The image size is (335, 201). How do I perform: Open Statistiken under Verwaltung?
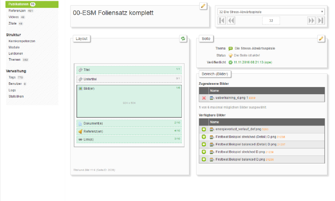tap(16, 96)
